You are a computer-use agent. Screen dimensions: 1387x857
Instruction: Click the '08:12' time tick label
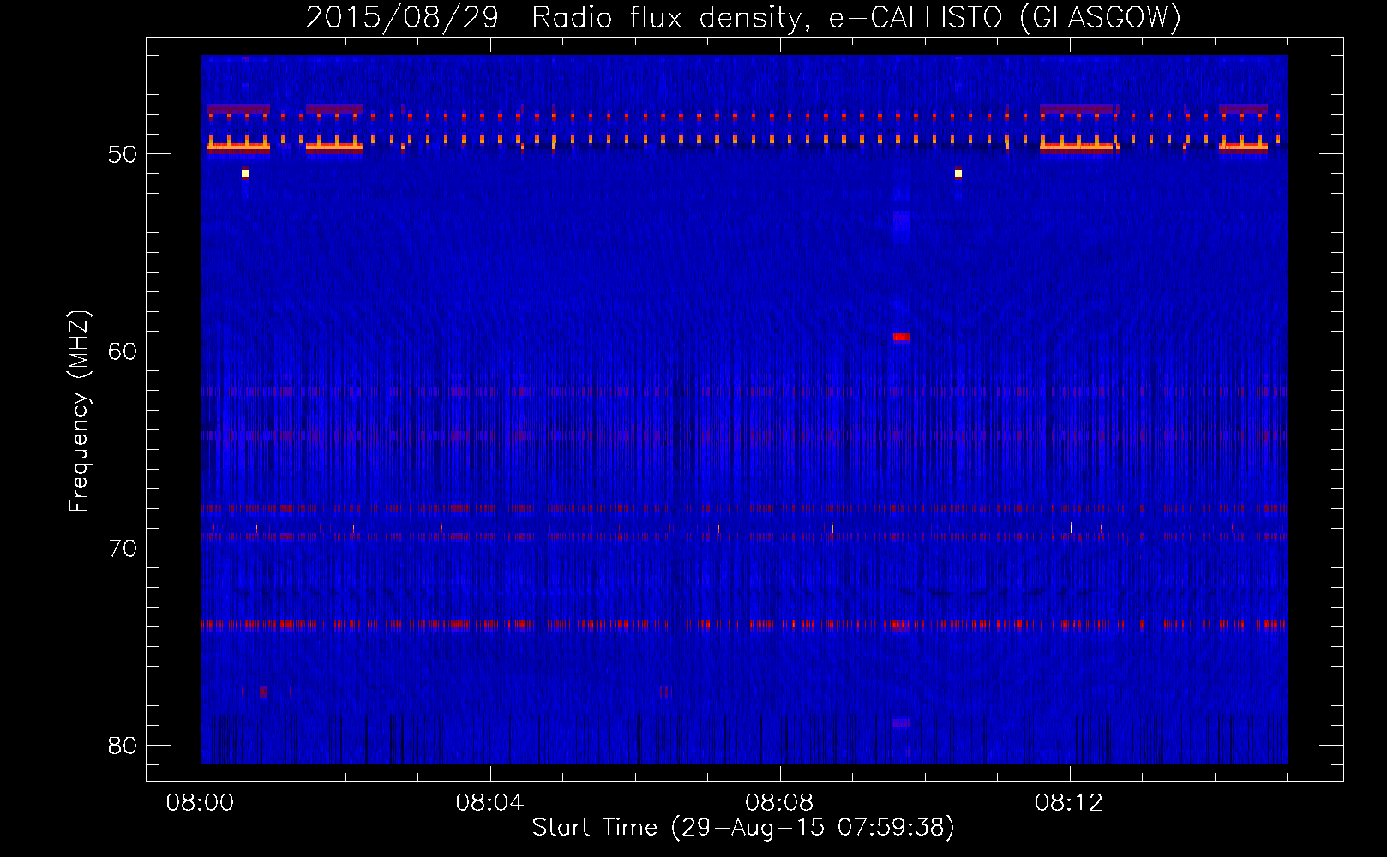point(1069,803)
